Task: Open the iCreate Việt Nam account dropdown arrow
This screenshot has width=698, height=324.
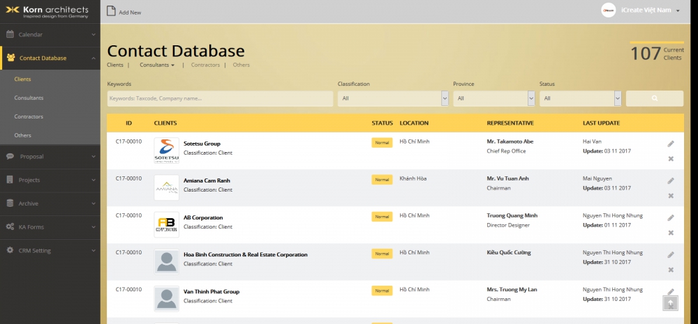Action: pyautogui.click(x=678, y=10)
